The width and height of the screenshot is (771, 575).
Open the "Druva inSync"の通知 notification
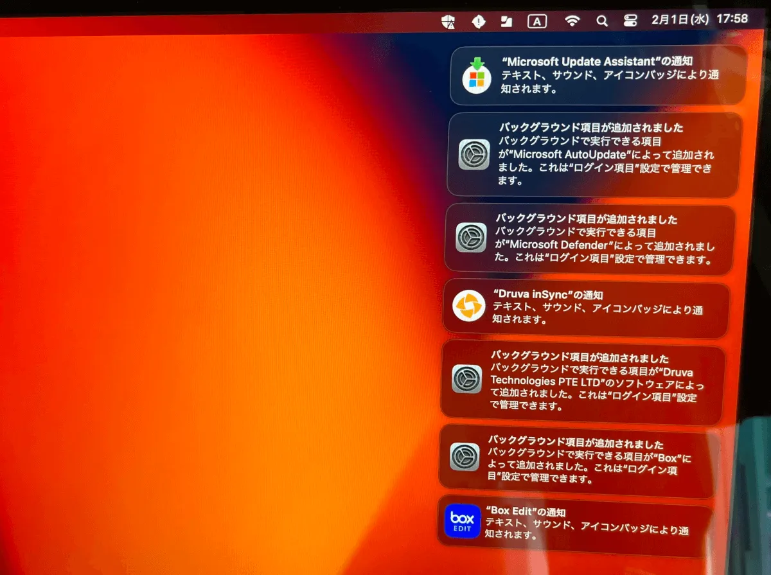[586, 307]
